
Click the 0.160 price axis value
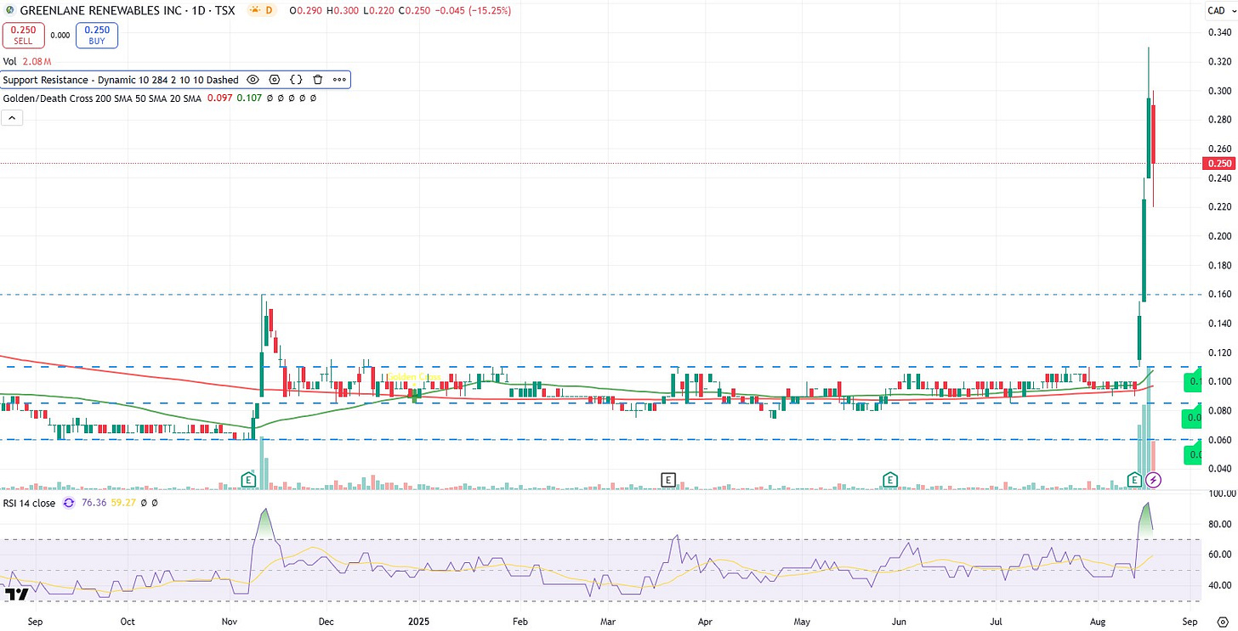tap(1218, 295)
